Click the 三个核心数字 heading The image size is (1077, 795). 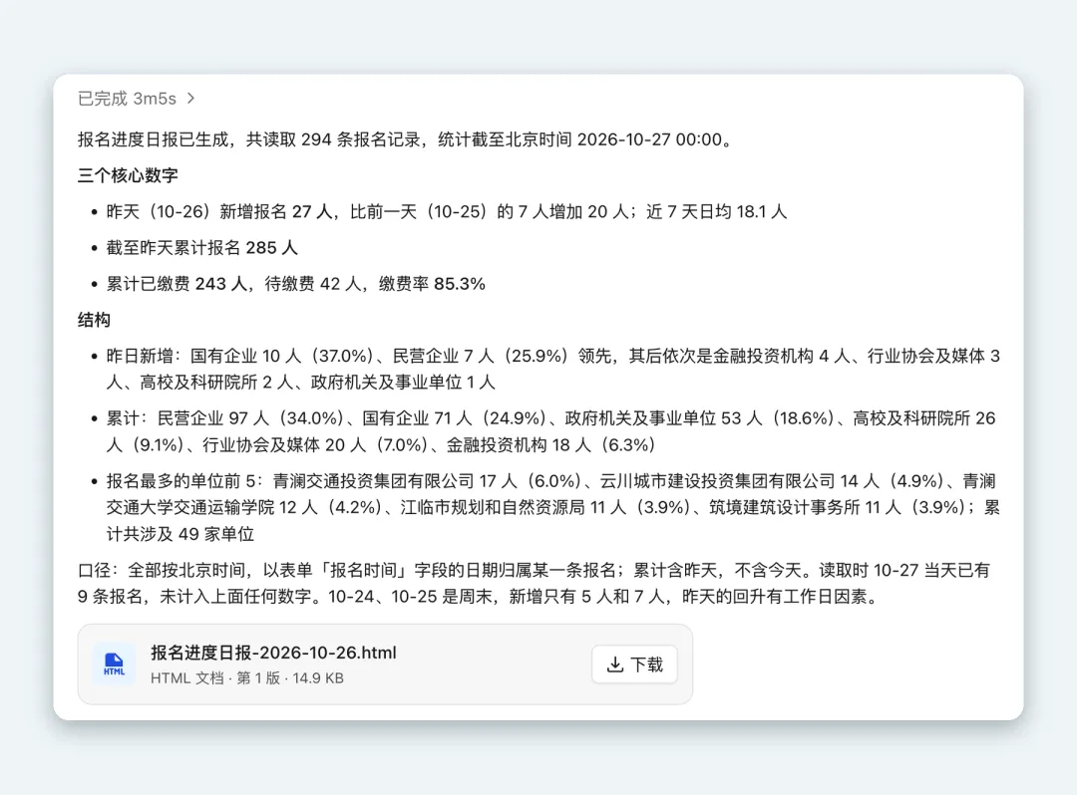coord(128,175)
